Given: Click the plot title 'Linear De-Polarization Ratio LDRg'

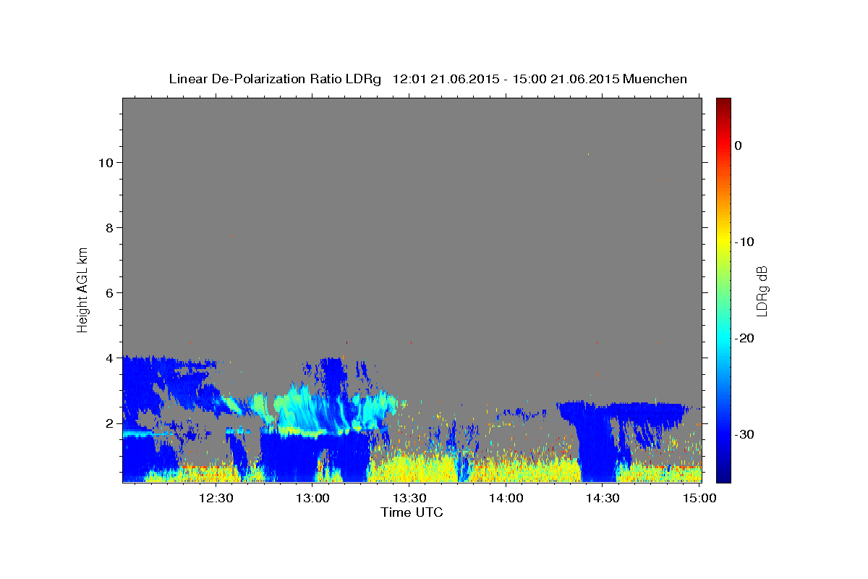Looking at the screenshot, I should pos(274,79).
